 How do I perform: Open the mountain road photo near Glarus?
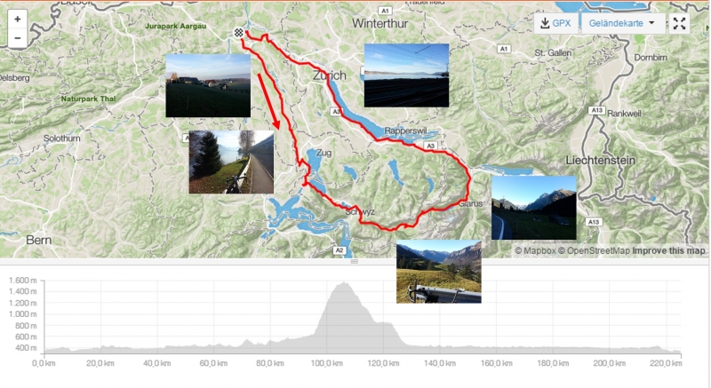534,208
